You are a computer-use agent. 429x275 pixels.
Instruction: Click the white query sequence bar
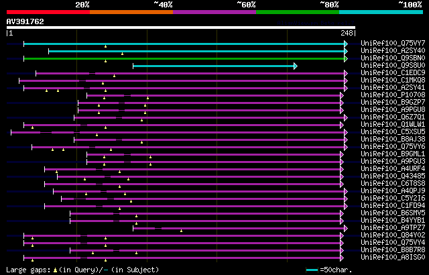click(x=181, y=27)
